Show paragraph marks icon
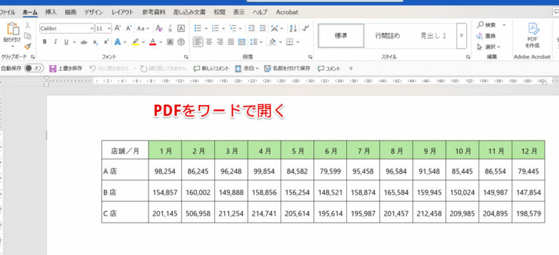The width and height of the screenshot is (559, 255). tap(305, 28)
